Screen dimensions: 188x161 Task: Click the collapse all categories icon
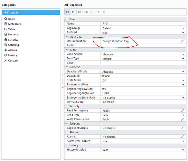click(x=92, y=12)
